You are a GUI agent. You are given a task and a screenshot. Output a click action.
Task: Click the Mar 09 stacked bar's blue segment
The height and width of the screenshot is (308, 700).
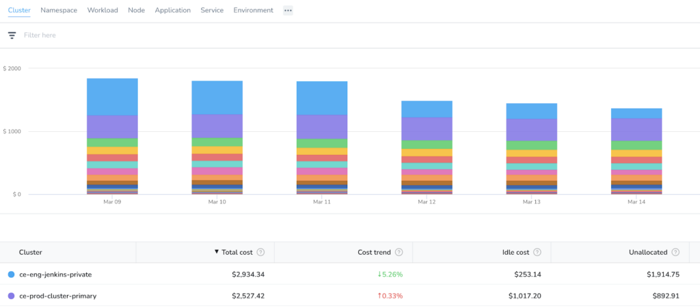(112, 97)
